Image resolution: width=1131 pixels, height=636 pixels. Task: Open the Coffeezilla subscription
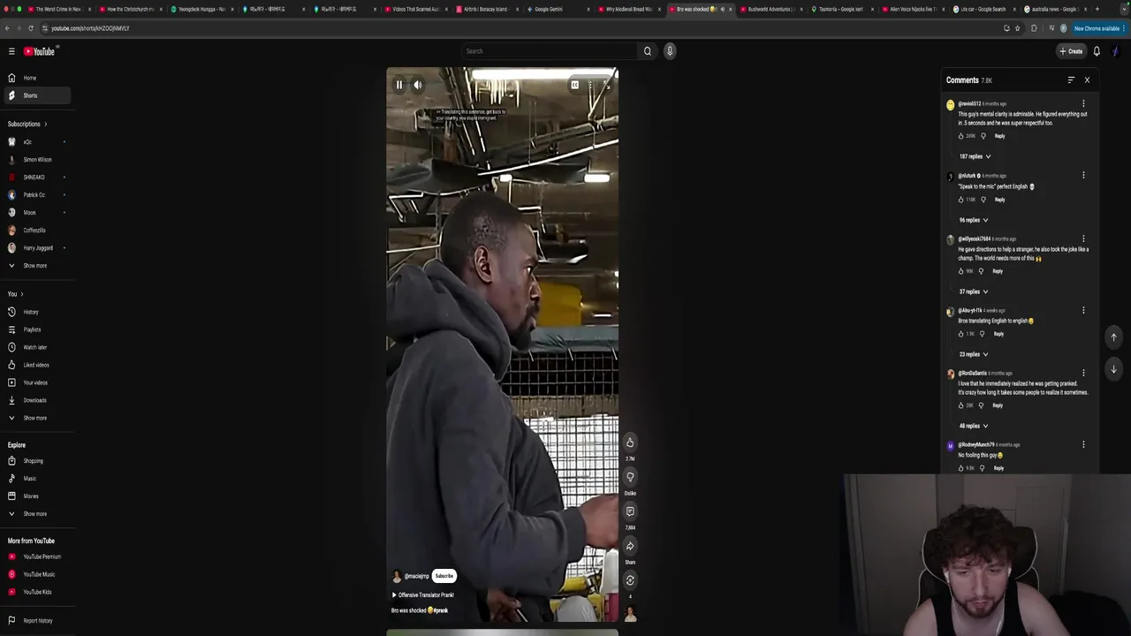pos(35,231)
